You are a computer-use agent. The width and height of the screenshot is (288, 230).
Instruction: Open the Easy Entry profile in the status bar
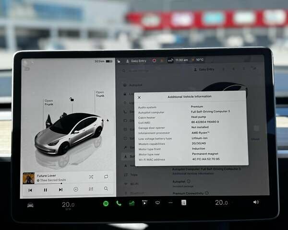click(x=136, y=61)
